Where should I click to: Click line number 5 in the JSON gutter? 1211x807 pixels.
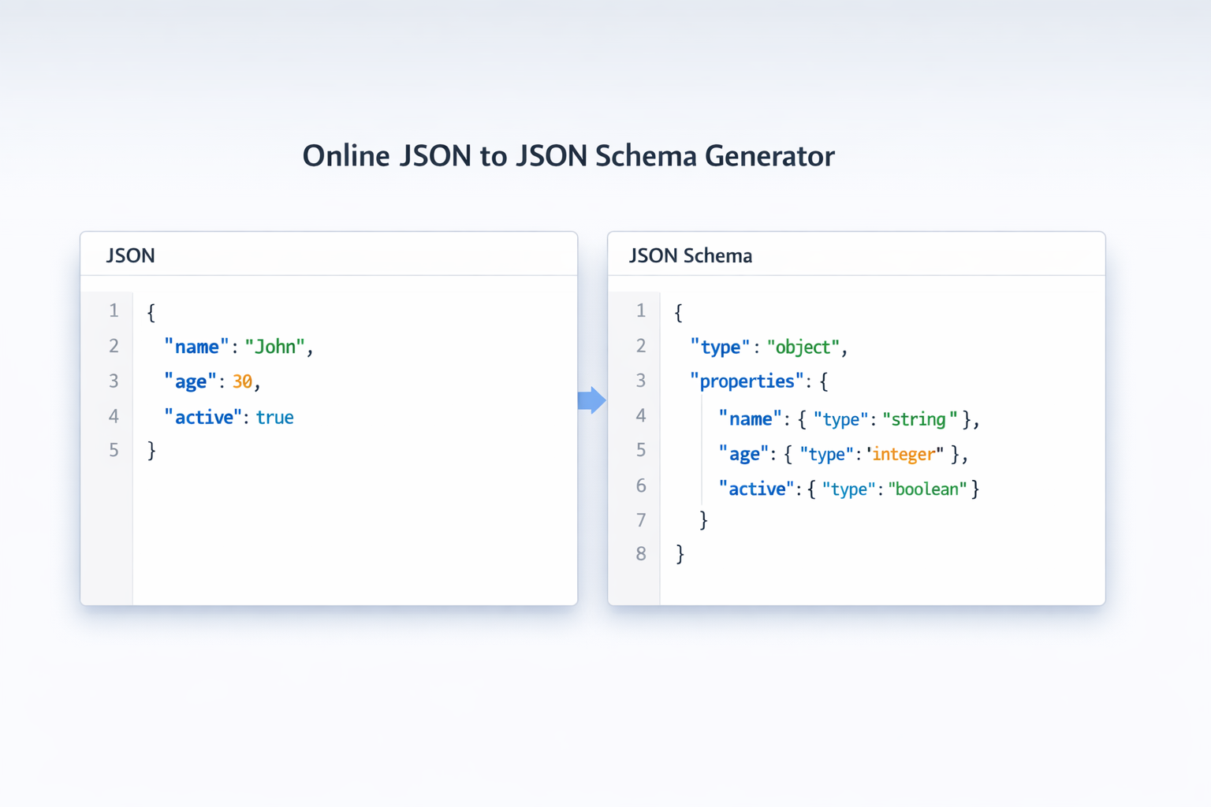click(x=114, y=450)
